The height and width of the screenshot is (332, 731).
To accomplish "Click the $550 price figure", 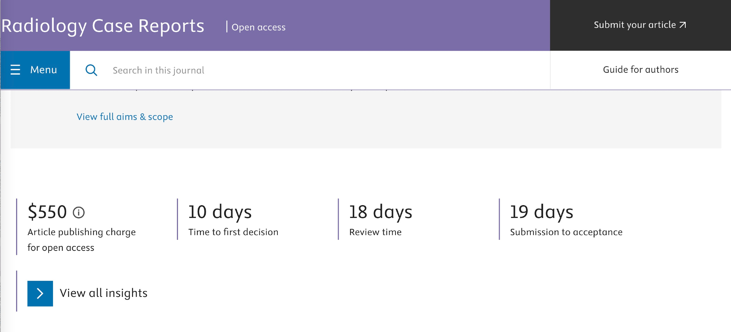I will (x=47, y=212).
